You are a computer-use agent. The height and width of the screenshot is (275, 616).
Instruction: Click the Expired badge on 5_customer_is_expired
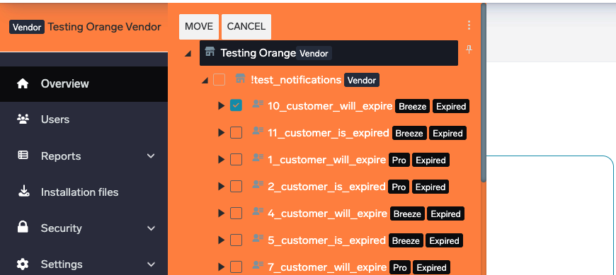(x=445, y=241)
